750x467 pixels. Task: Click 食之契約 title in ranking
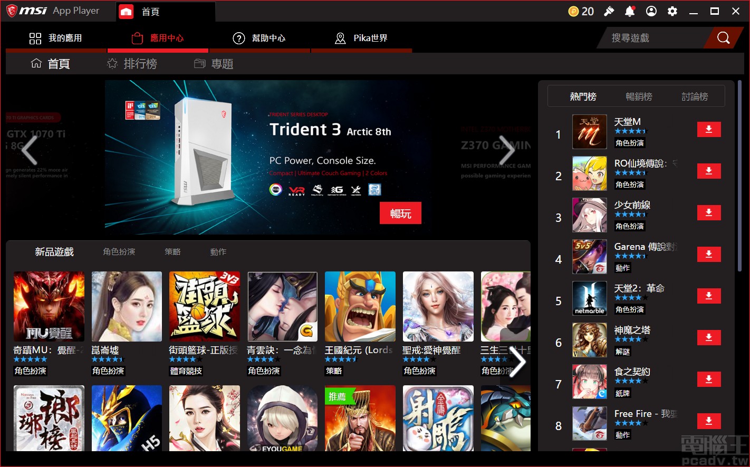(632, 371)
